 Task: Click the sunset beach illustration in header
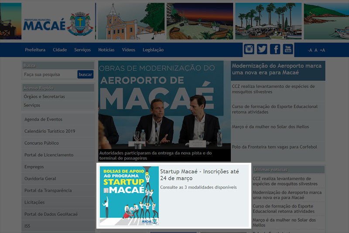point(200,21)
